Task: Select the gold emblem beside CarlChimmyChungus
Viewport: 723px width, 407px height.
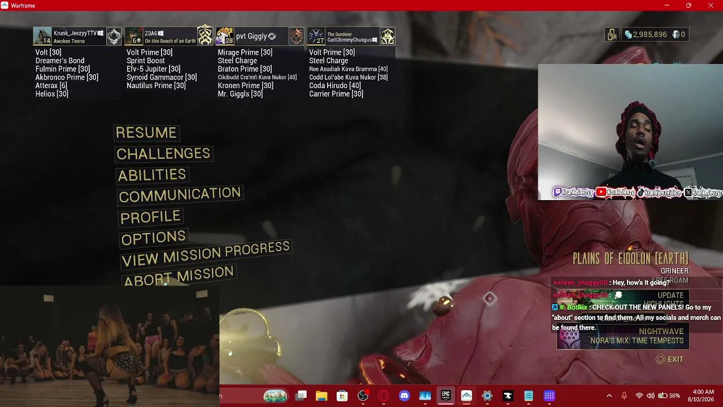Action: [387, 36]
